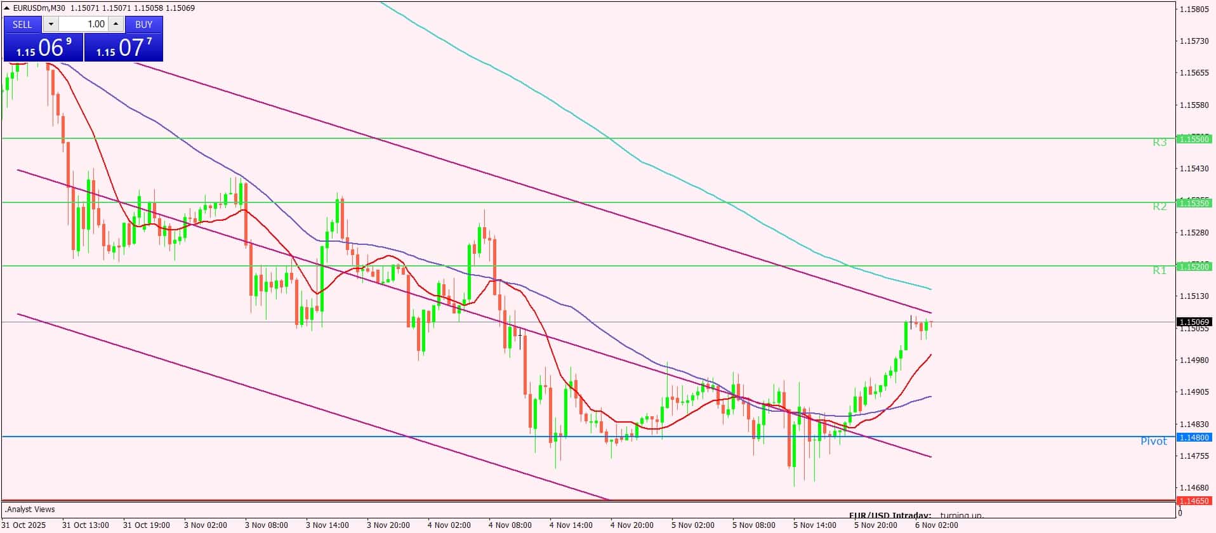
Task: Click the 3 Nov 02:00 time label
Action: pos(206,525)
